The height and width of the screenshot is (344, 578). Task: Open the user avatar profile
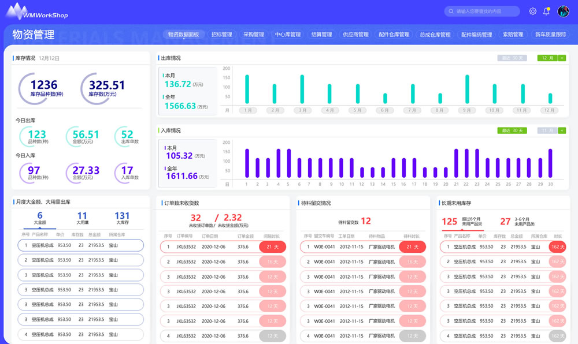pos(563,11)
